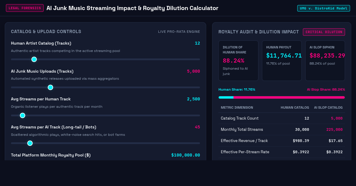The width and height of the screenshot is (356, 186).
Task: Adjust the AI Junk Music Uploads slider handle
Action: [x=50, y=87]
